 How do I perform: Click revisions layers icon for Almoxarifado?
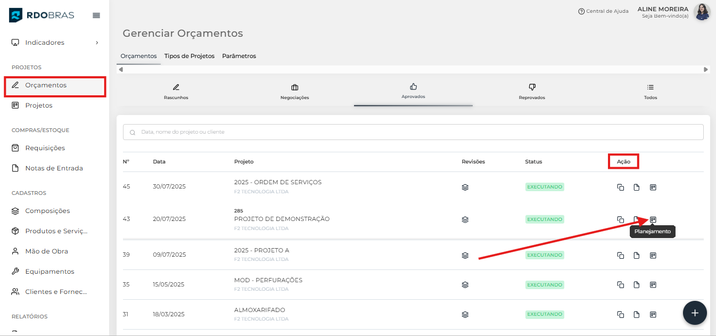click(x=465, y=315)
